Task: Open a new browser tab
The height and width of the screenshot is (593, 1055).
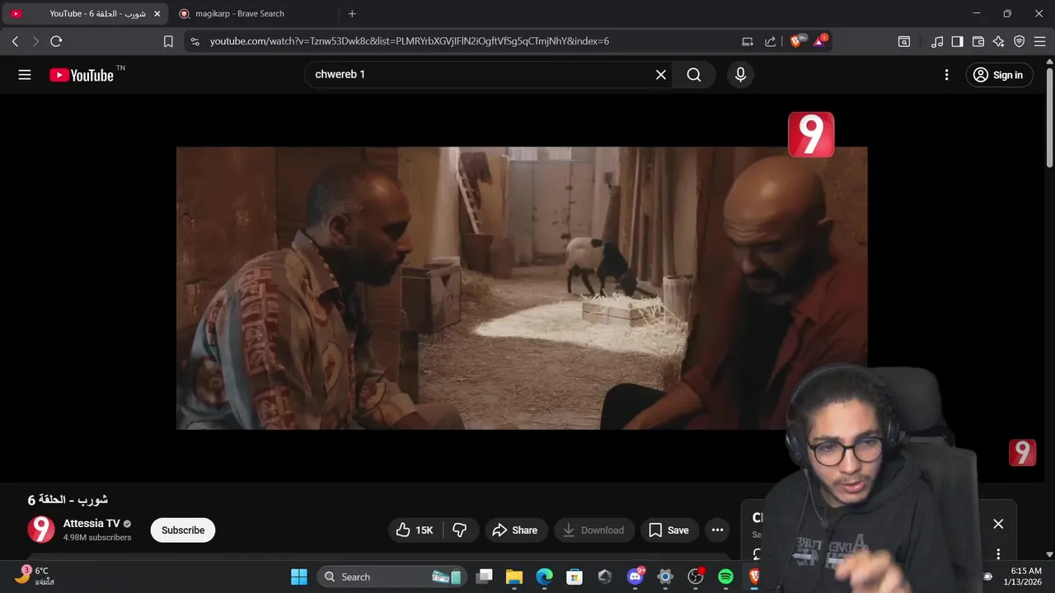Action: point(352,14)
